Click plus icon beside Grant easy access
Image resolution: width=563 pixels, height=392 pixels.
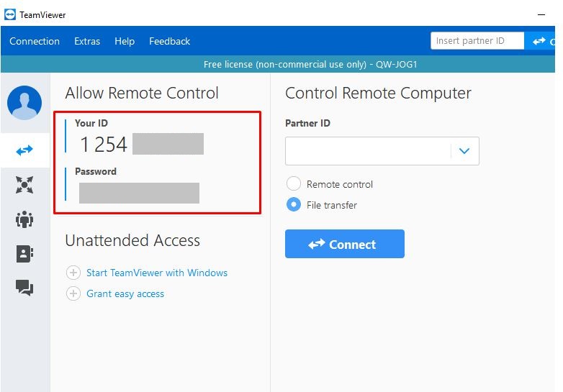(x=73, y=294)
